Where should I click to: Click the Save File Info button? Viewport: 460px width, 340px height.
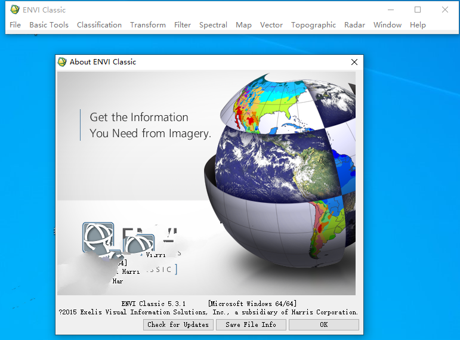251,324
